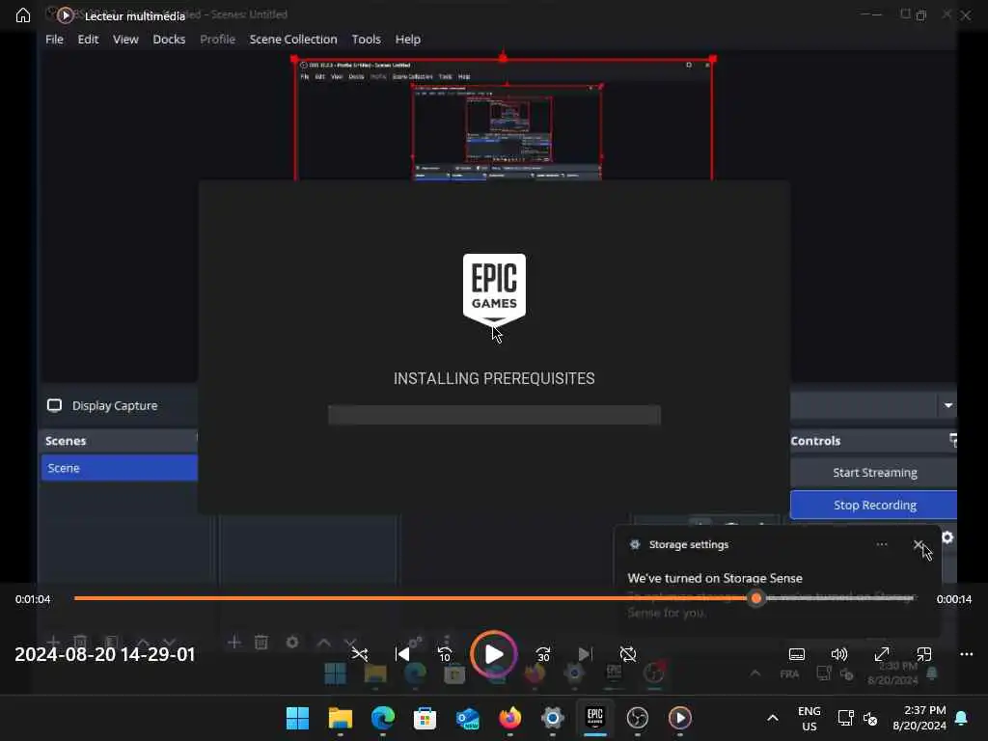The height and width of the screenshot is (741, 988).
Task: Switch to the mini player view
Action: point(923,654)
